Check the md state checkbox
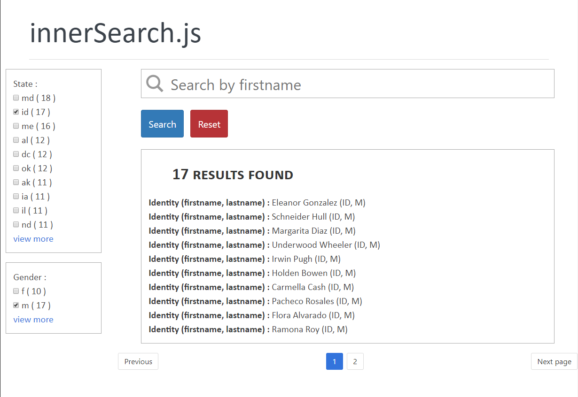 click(x=16, y=98)
